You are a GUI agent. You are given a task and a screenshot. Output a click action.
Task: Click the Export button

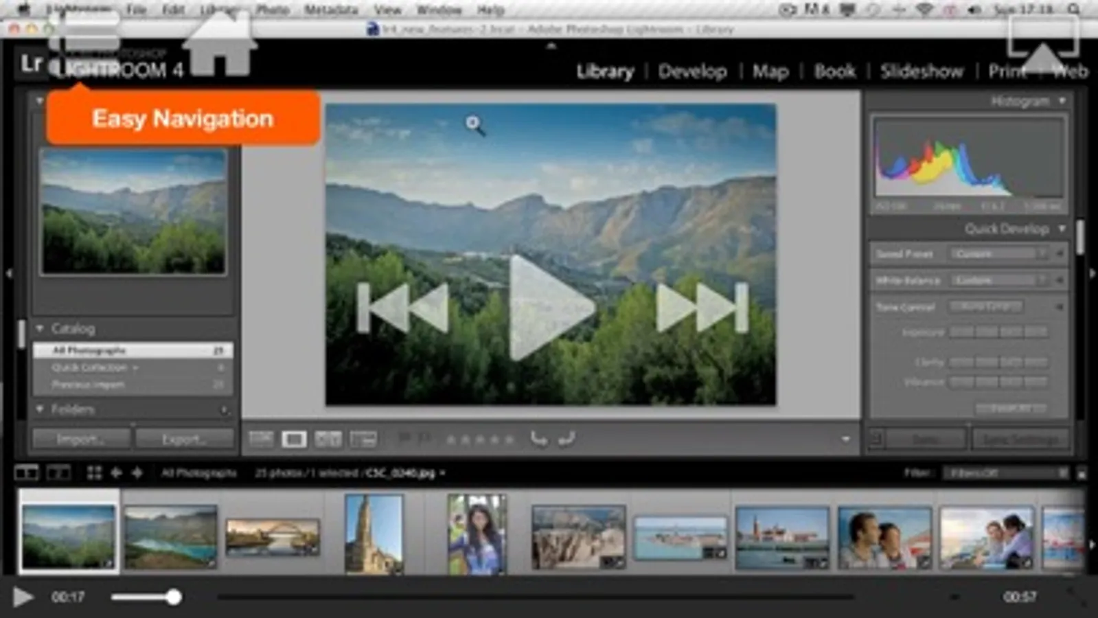pyautogui.click(x=184, y=439)
